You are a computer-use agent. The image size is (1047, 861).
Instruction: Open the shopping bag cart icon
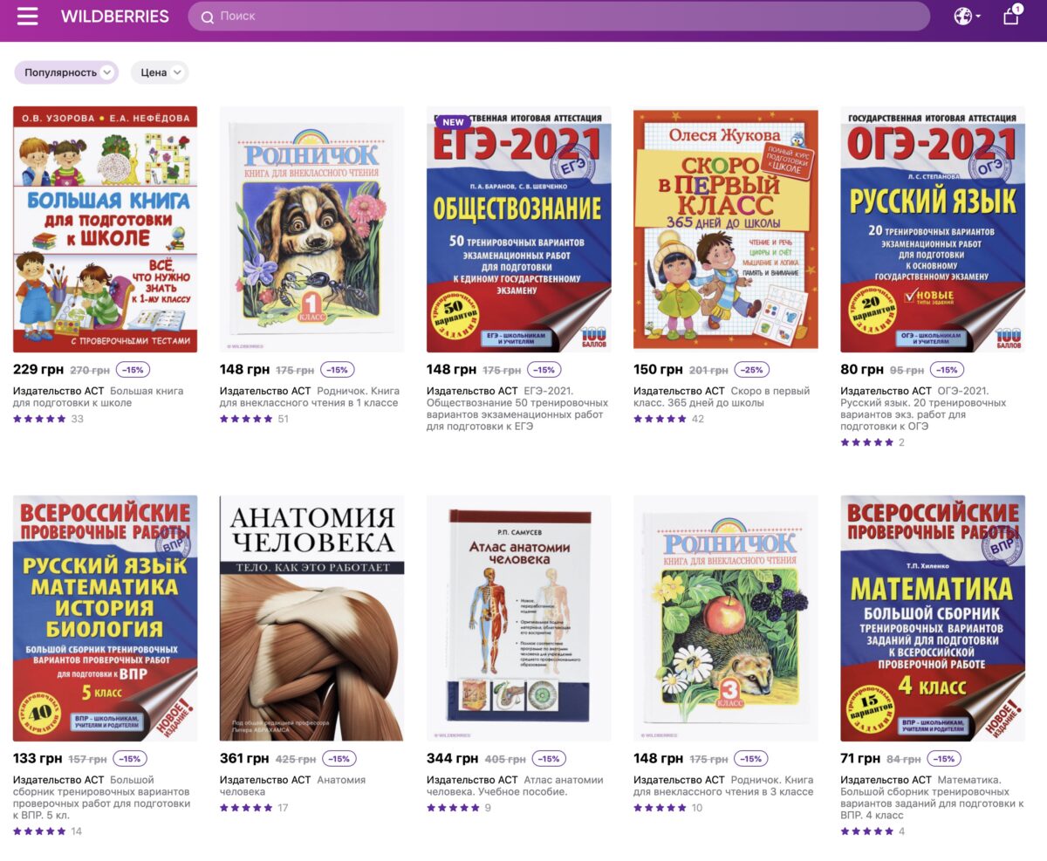click(1011, 16)
